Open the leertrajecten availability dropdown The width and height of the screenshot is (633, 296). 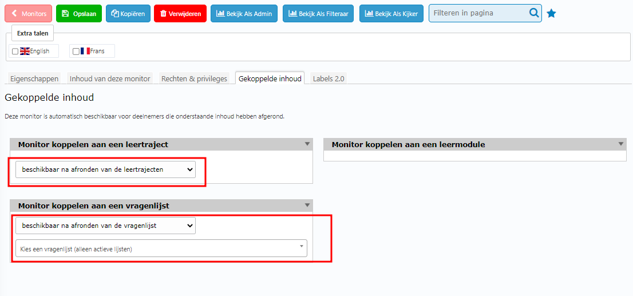click(105, 169)
